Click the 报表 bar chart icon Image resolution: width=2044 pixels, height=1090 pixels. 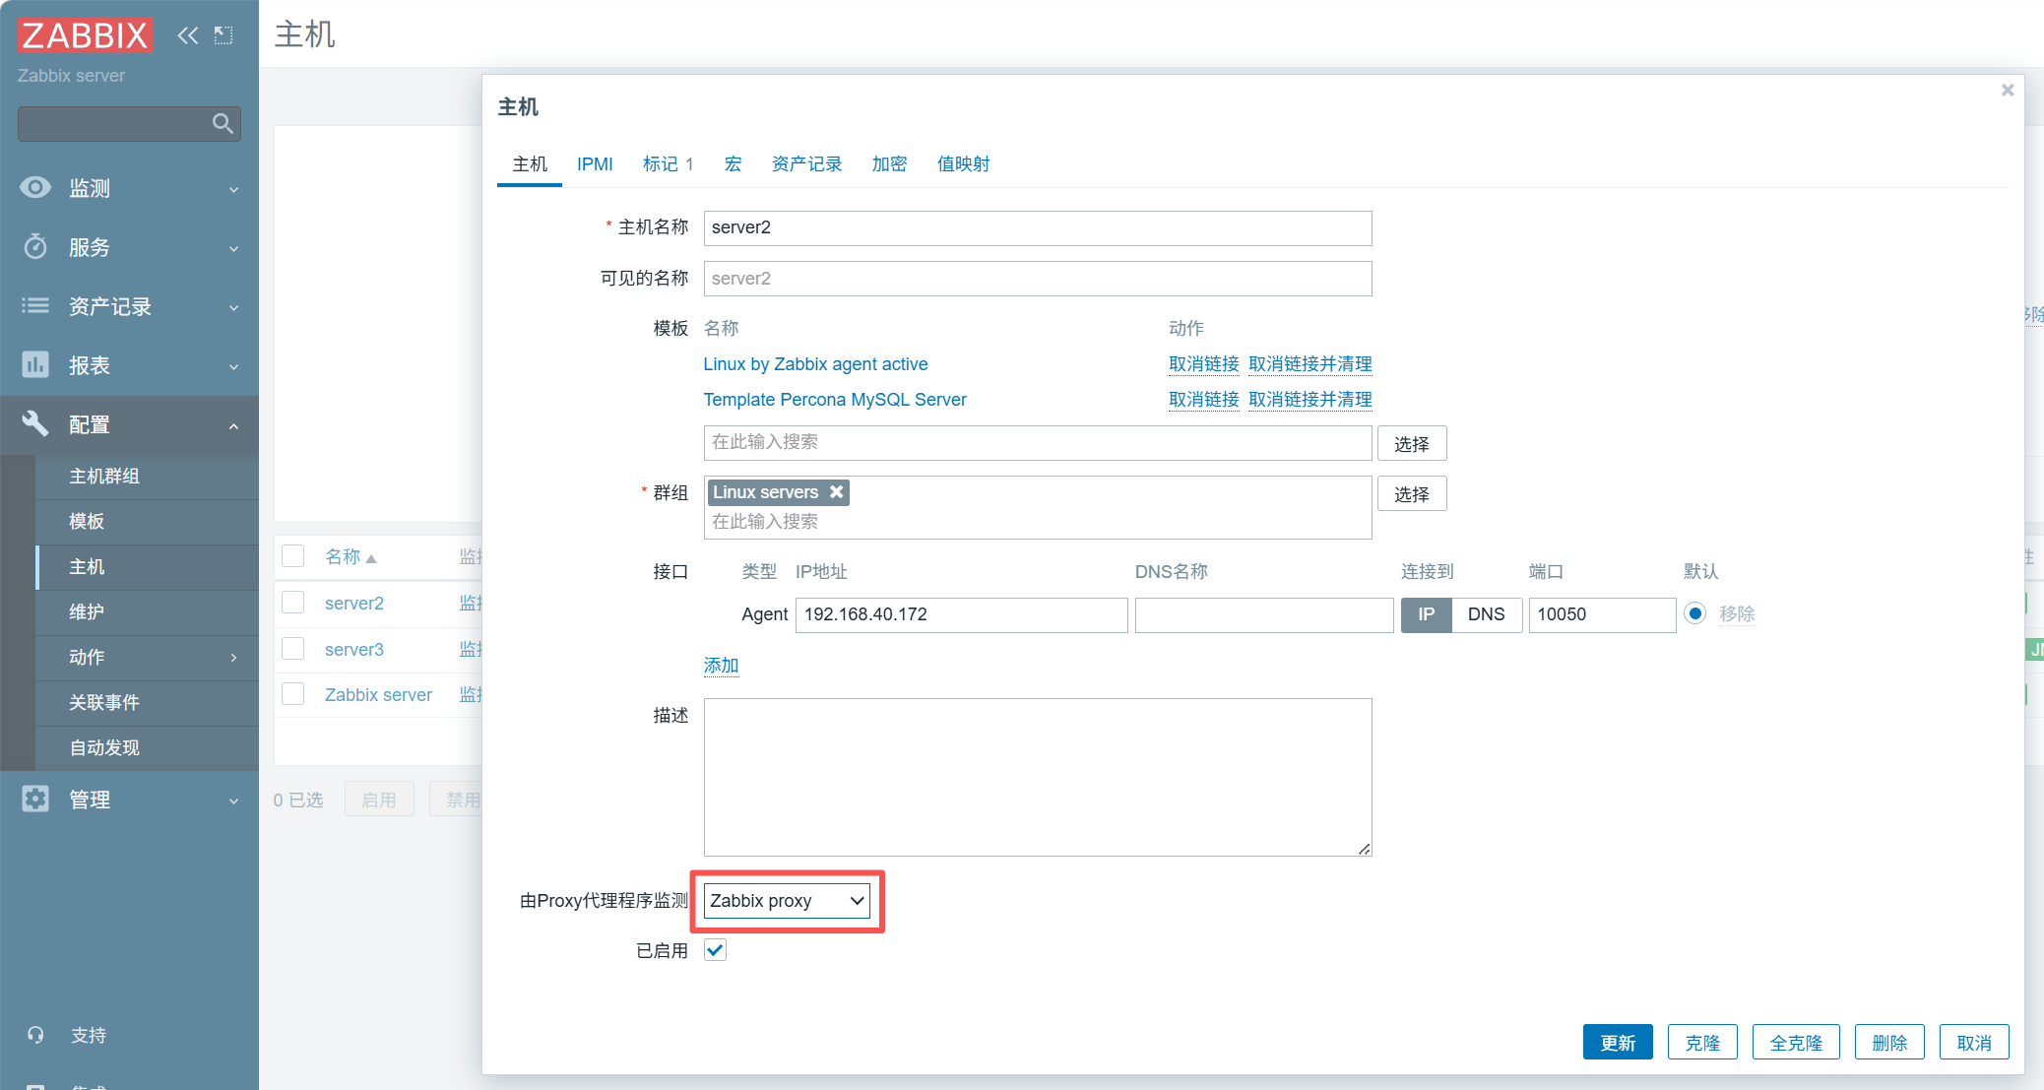[35, 364]
